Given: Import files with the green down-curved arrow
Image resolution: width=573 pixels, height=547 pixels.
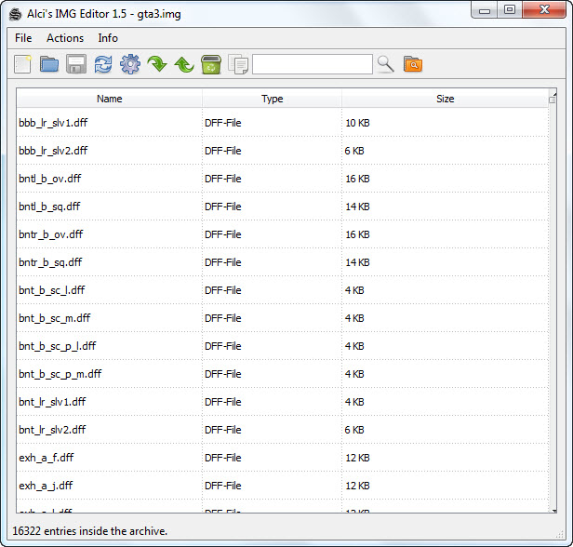Looking at the screenshot, I should 157,64.
